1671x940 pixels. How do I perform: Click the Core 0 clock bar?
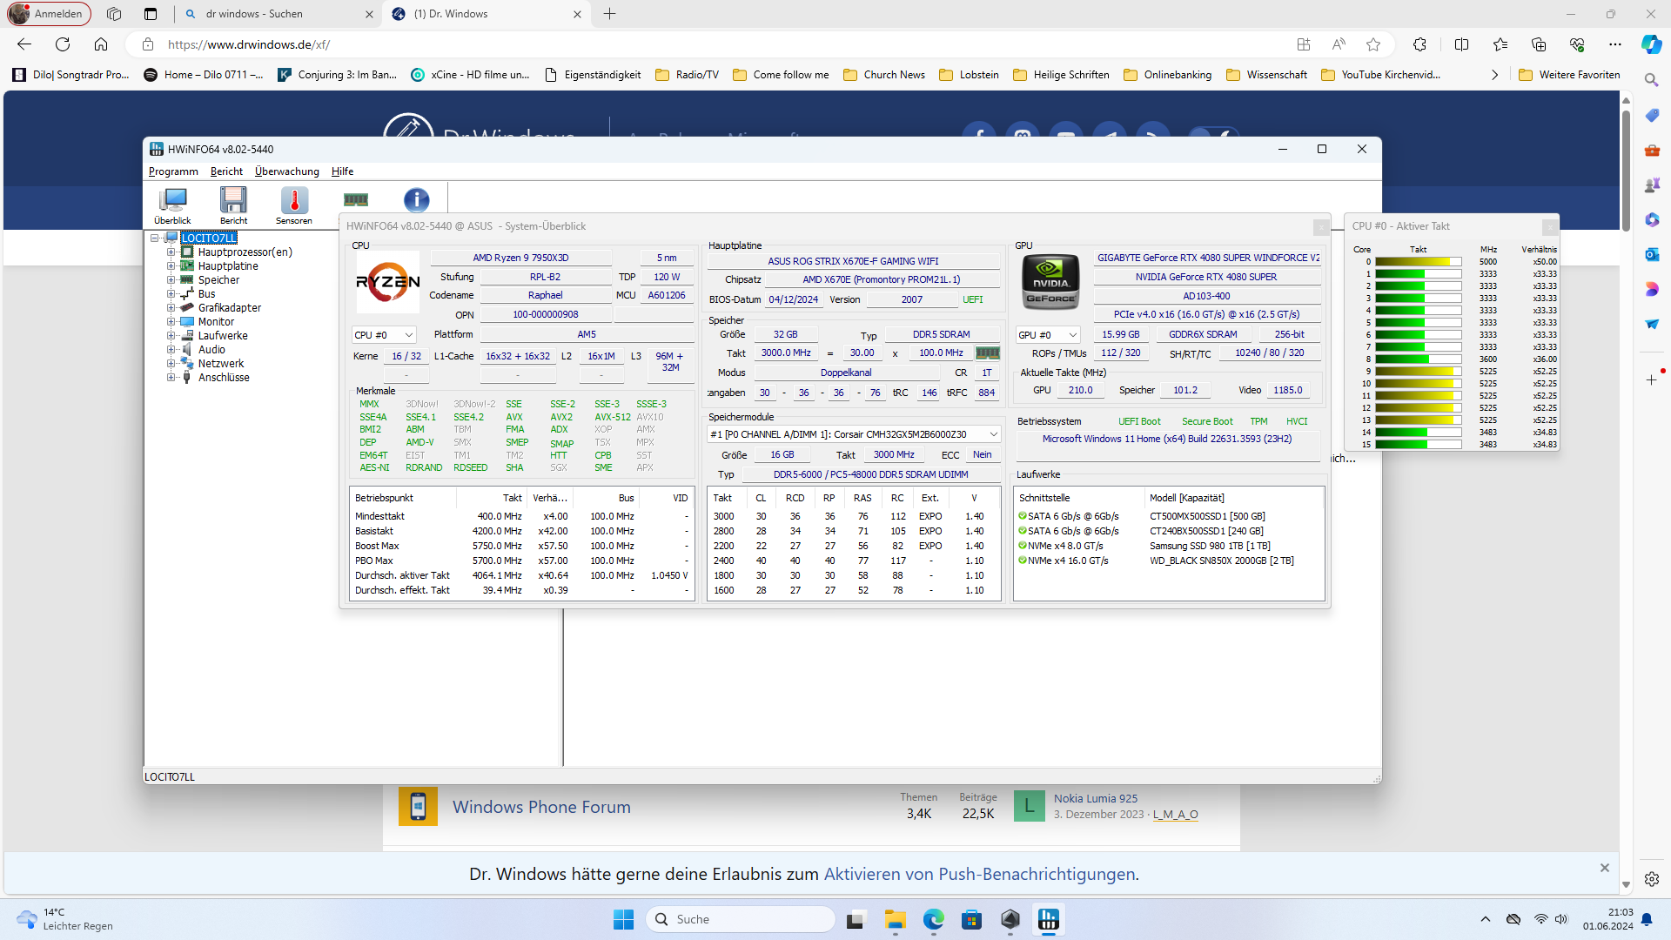pos(1418,262)
